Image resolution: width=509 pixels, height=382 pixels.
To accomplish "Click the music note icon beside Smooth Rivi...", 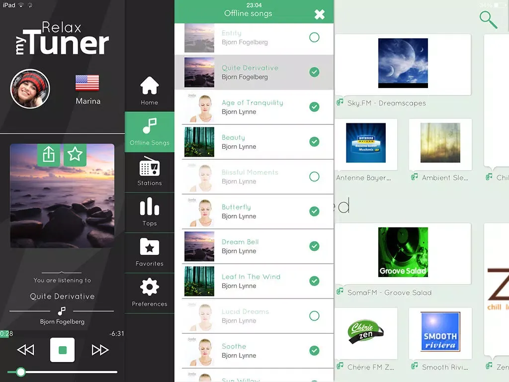I will pyautogui.click(x=414, y=366).
